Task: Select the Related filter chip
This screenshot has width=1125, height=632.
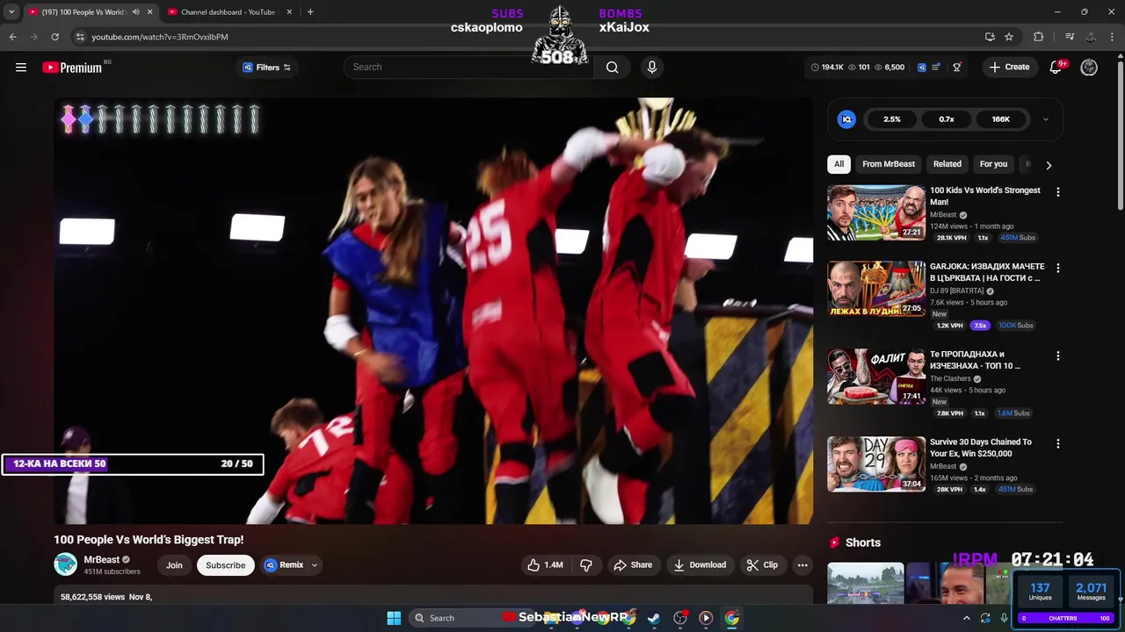Action: pos(947,164)
